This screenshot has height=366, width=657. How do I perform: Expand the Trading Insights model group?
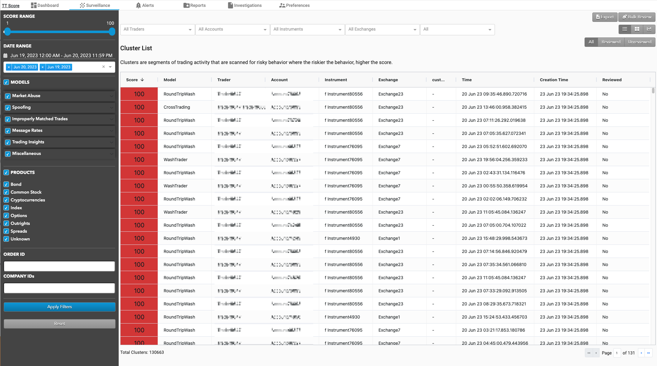click(x=111, y=142)
